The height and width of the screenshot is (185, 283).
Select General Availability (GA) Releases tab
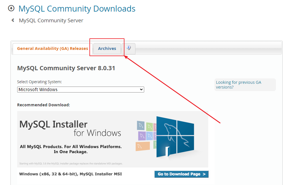[52, 49]
